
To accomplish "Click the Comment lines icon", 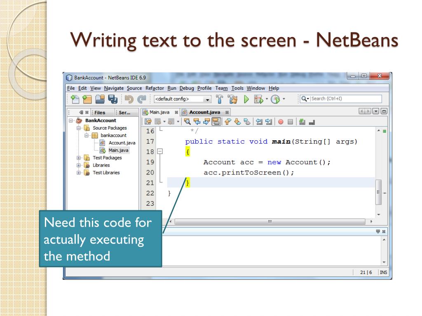I will click(x=302, y=122).
